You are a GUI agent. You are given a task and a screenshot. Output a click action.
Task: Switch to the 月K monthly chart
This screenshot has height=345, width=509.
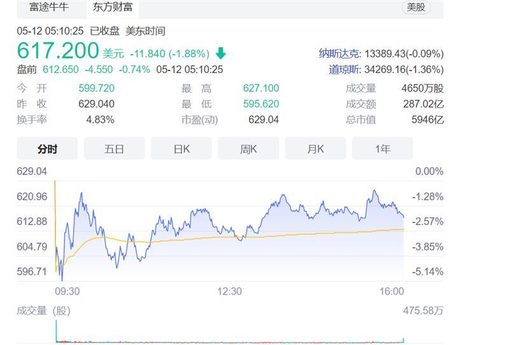pyautogui.click(x=316, y=149)
